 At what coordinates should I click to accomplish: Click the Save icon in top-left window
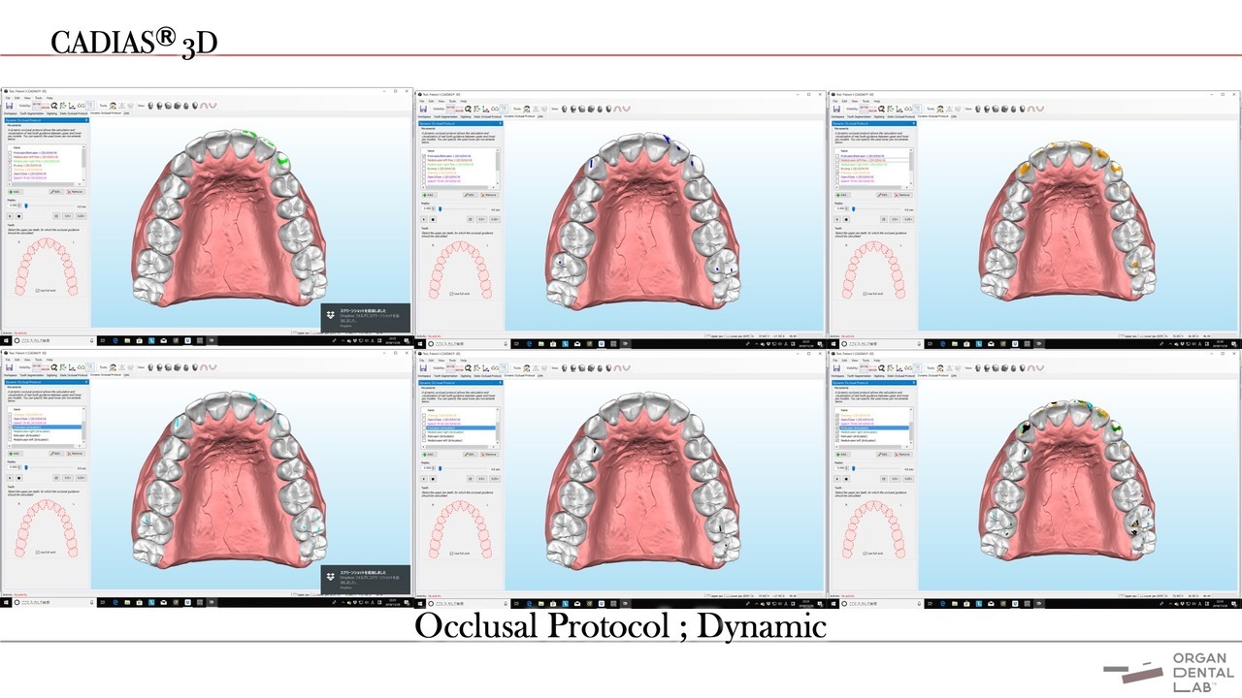click(x=9, y=106)
